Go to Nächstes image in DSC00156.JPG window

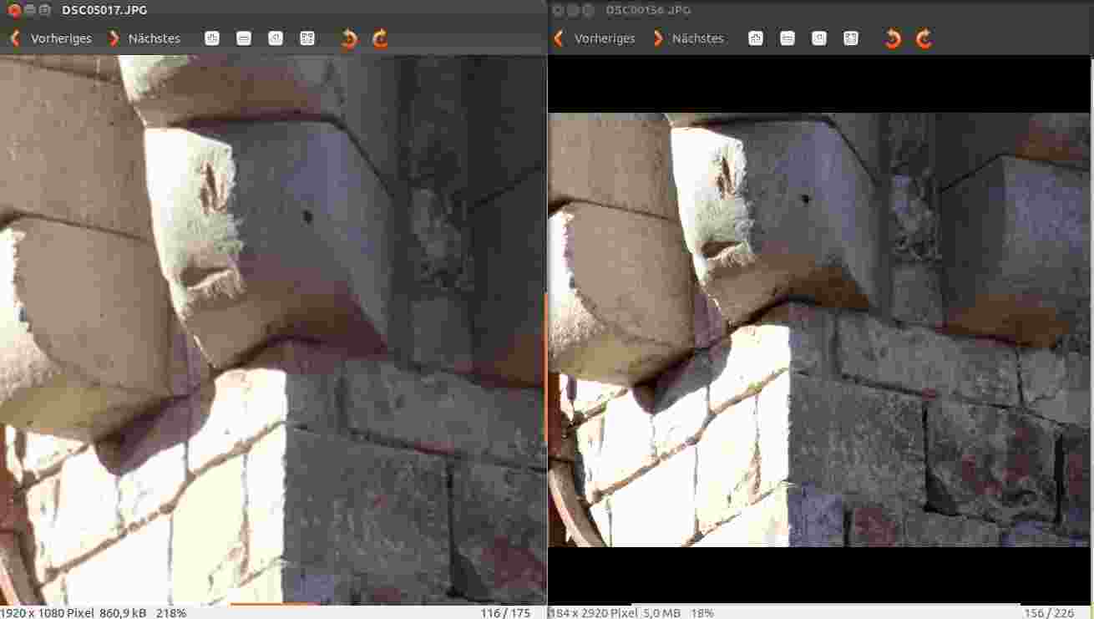click(x=689, y=38)
